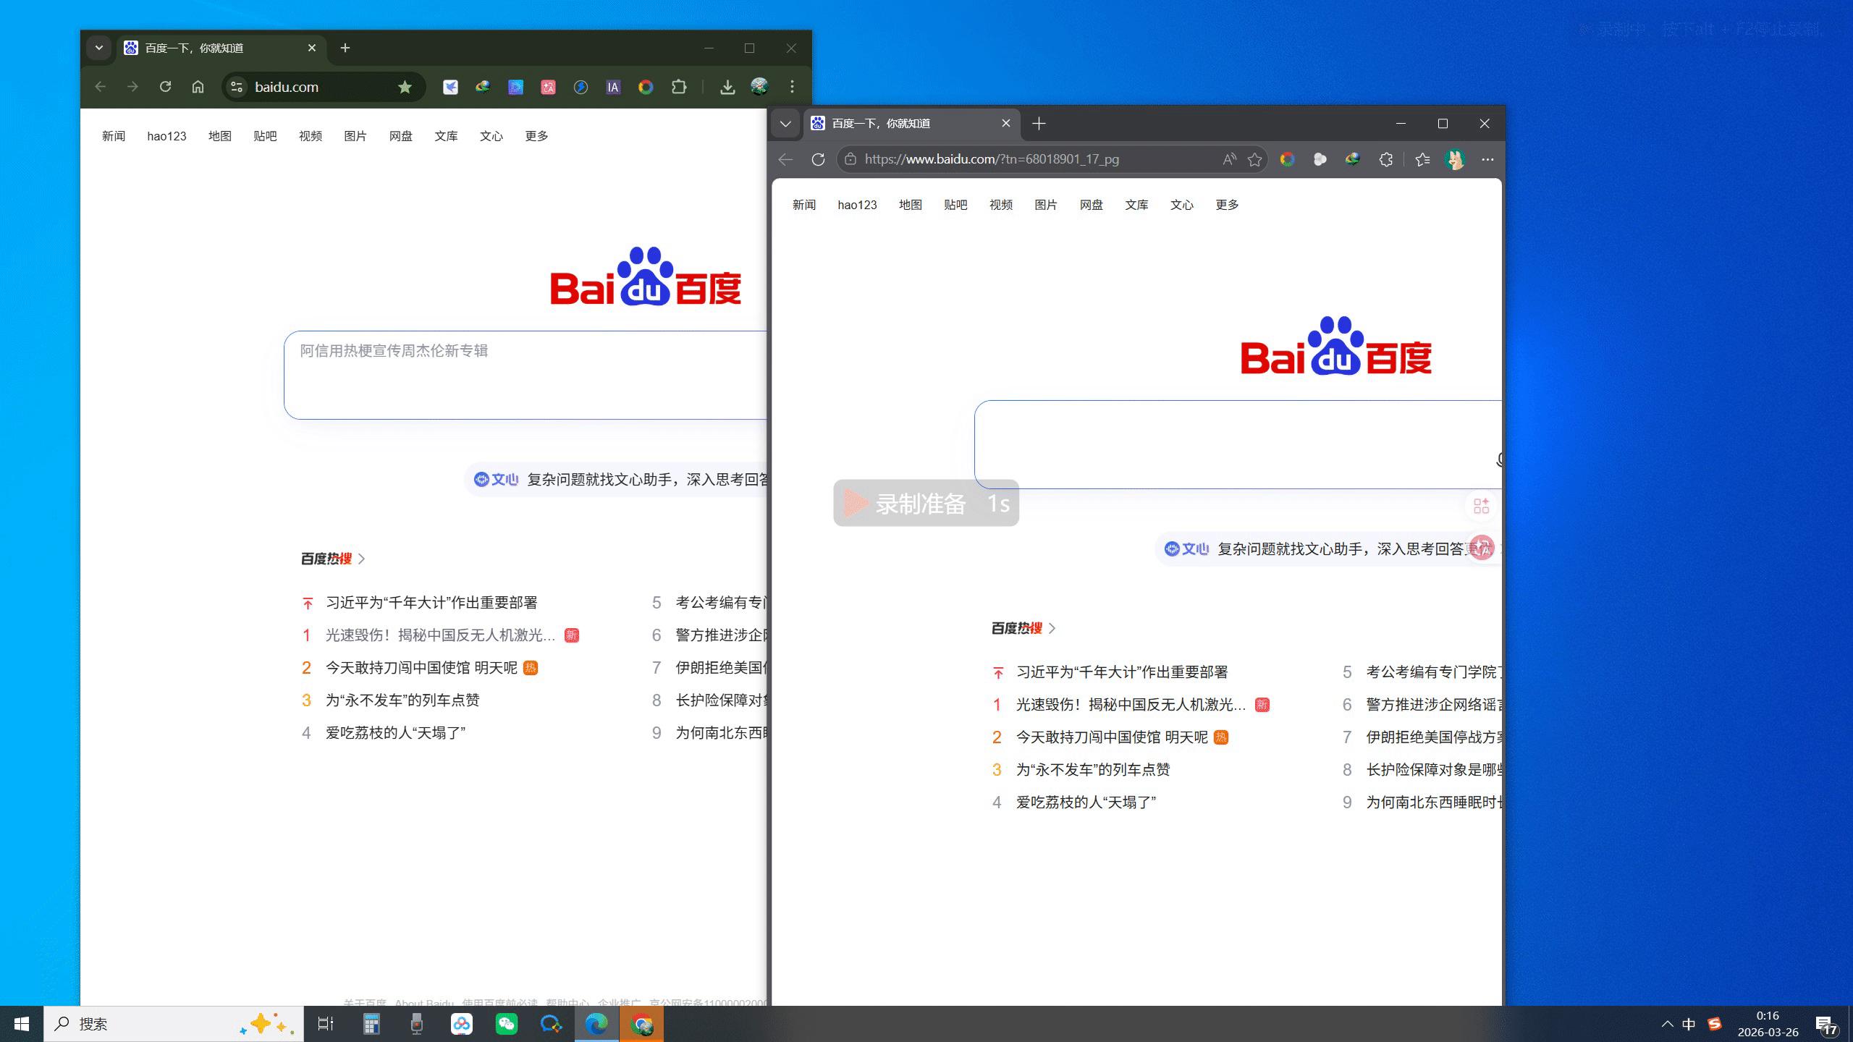
Task: Click Chrome site information icon
Action: click(x=237, y=87)
